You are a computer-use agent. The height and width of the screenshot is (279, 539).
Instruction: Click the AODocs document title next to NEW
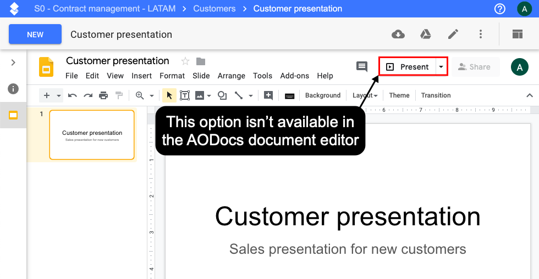122,35
